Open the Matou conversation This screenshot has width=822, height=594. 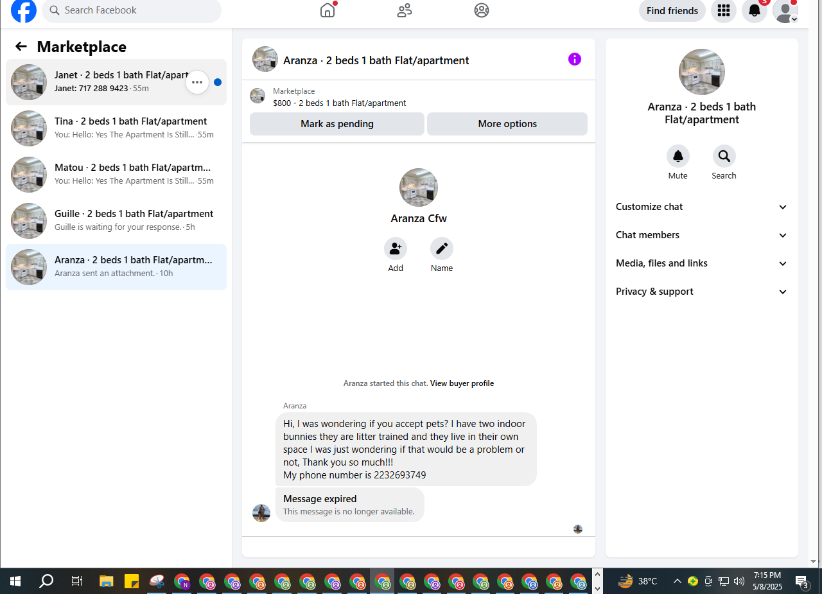click(116, 175)
